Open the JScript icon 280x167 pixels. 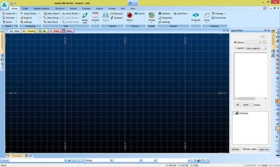click(x=152, y=15)
